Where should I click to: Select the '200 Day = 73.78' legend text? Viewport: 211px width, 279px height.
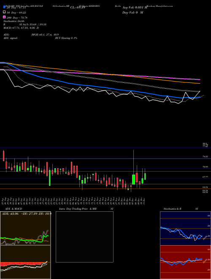17,18
